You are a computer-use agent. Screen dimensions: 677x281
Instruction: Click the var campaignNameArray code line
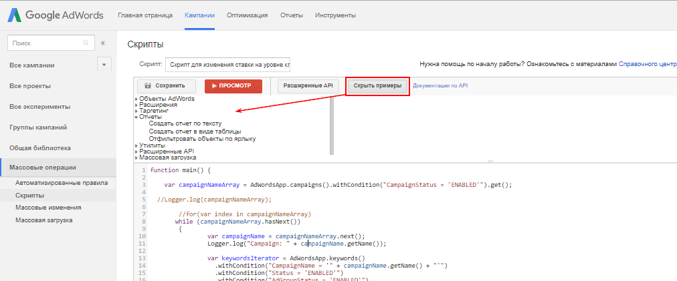tap(338, 185)
